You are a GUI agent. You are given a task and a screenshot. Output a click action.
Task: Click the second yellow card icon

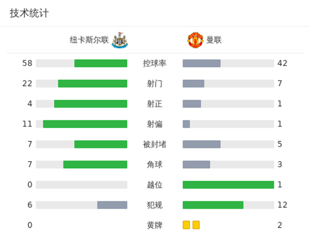(196, 225)
